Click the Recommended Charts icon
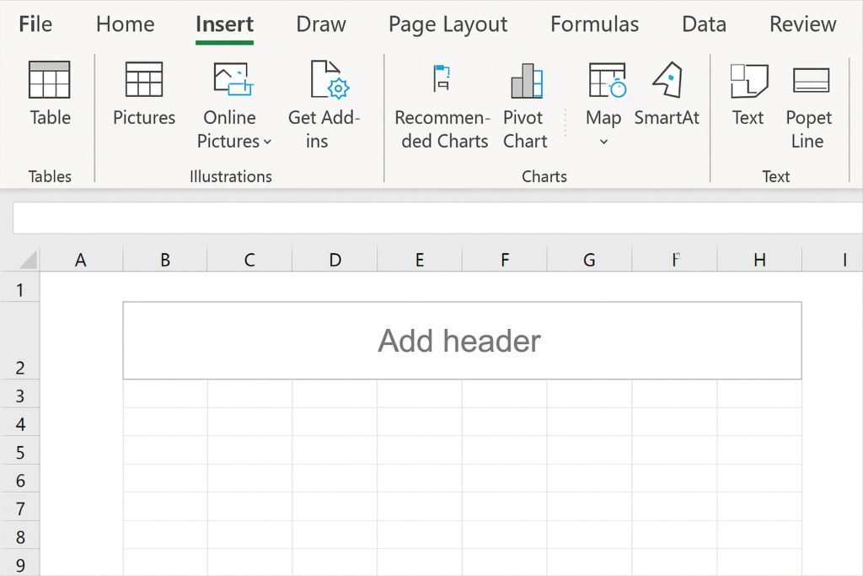Screen dimensions: 863x576 point(442,79)
